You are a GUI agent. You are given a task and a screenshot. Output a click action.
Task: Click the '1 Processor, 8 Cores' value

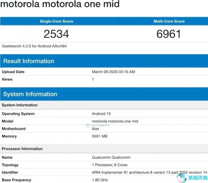110,165
